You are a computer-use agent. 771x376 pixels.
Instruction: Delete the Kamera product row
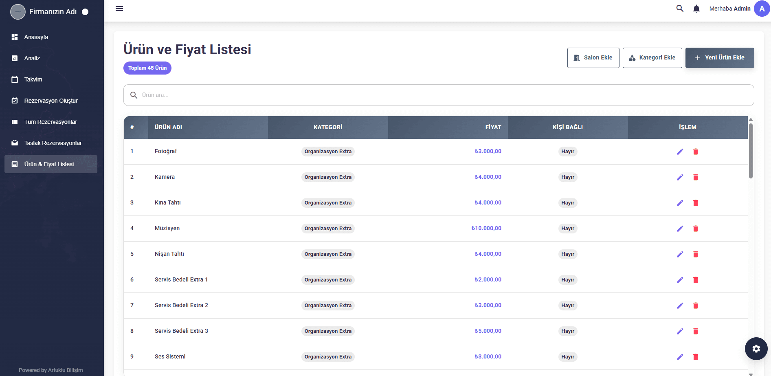click(696, 177)
